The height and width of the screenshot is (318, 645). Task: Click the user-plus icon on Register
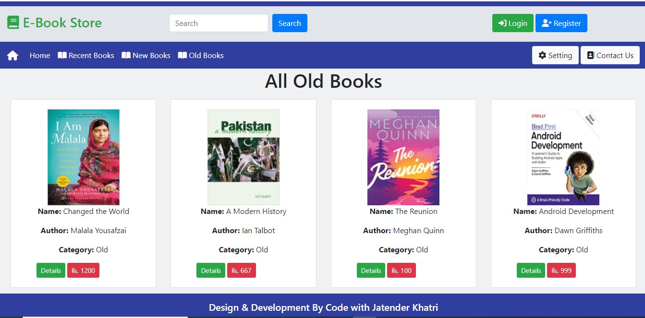[x=547, y=23]
